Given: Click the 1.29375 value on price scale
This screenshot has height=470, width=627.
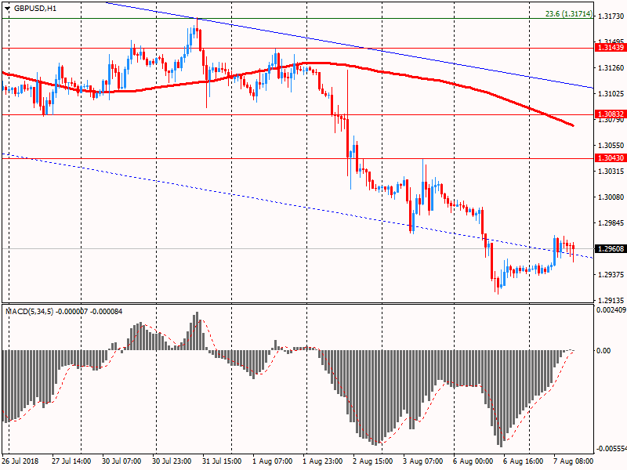Looking at the screenshot, I should (610, 275).
